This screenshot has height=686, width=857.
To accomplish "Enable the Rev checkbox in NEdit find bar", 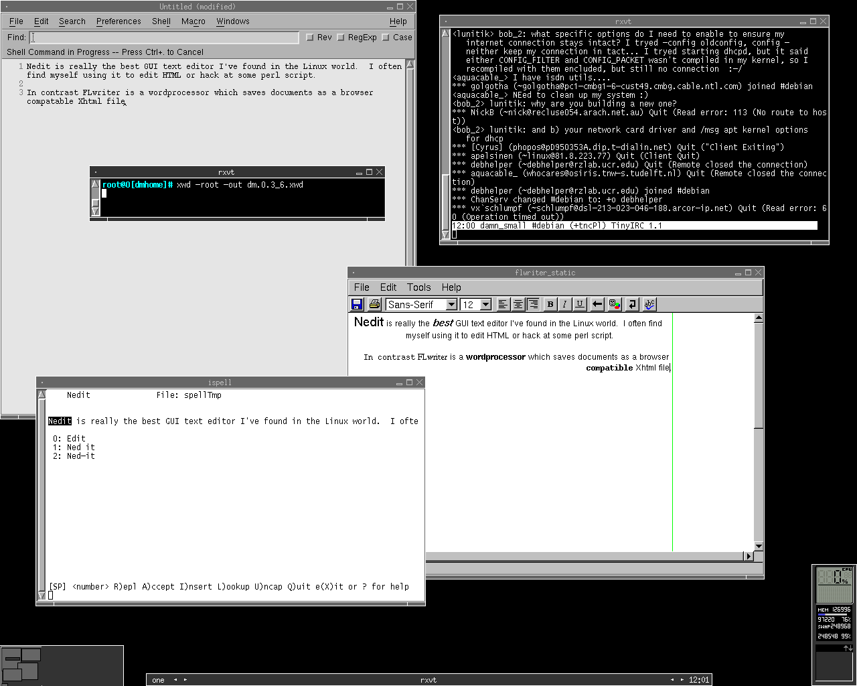I will click(x=310, y=38).
